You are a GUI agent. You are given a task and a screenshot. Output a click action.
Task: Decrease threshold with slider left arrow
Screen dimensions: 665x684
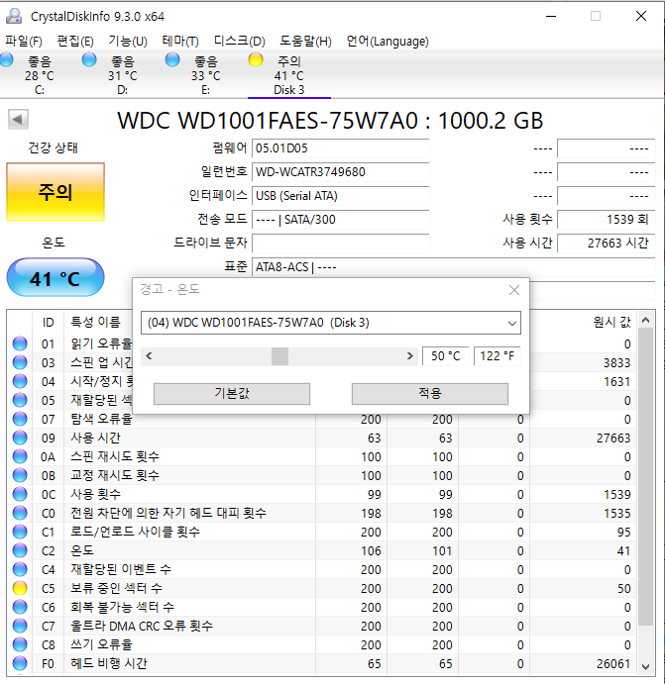[x=149, y=356]
